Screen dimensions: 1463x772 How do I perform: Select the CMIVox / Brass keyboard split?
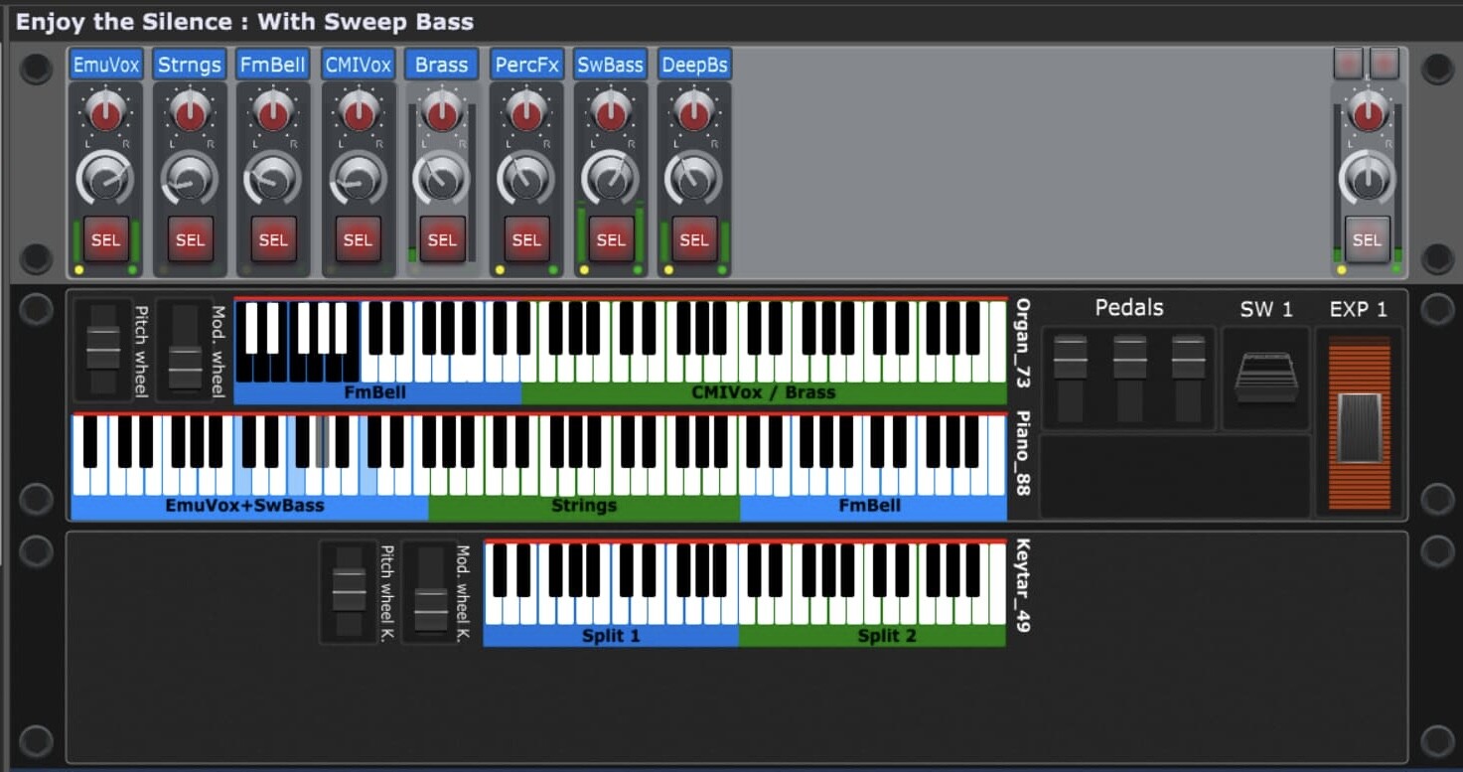click(x=763, y=392)
